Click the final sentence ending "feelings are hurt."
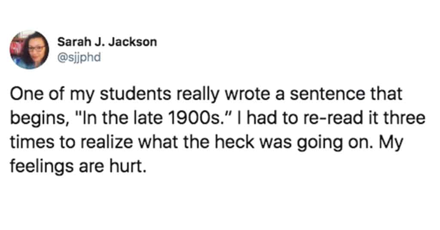440x230 pixels. 79,166
